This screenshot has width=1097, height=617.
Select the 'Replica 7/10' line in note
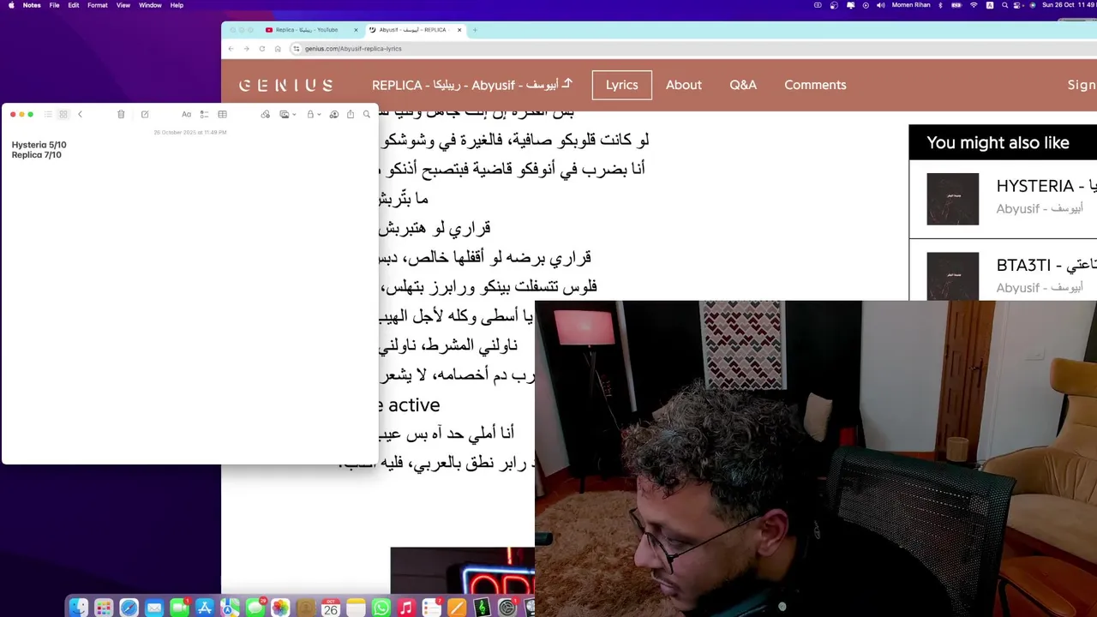point(36,155)
